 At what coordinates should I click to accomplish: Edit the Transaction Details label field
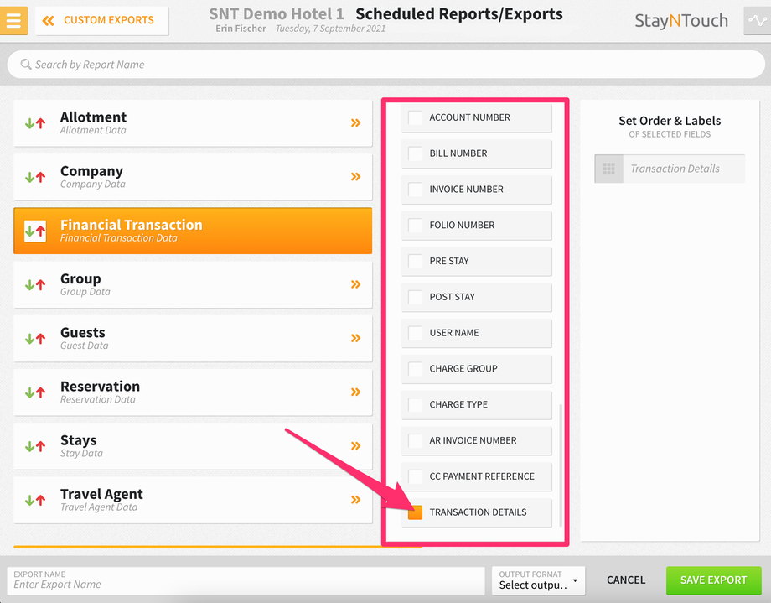point(684,169)
